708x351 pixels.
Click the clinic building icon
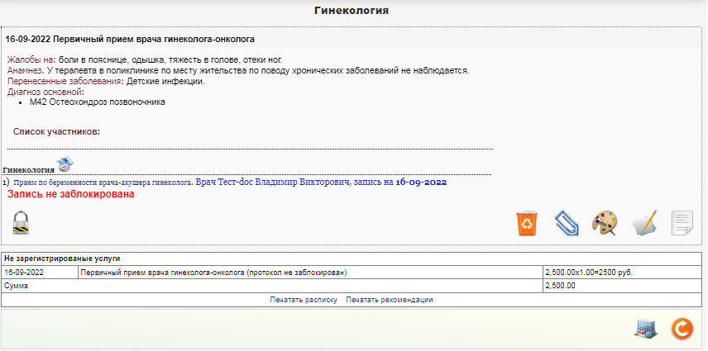(644, 329)
